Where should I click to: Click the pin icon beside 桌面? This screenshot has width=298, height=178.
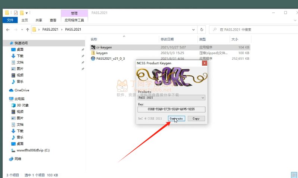click(x=83, y=50)
